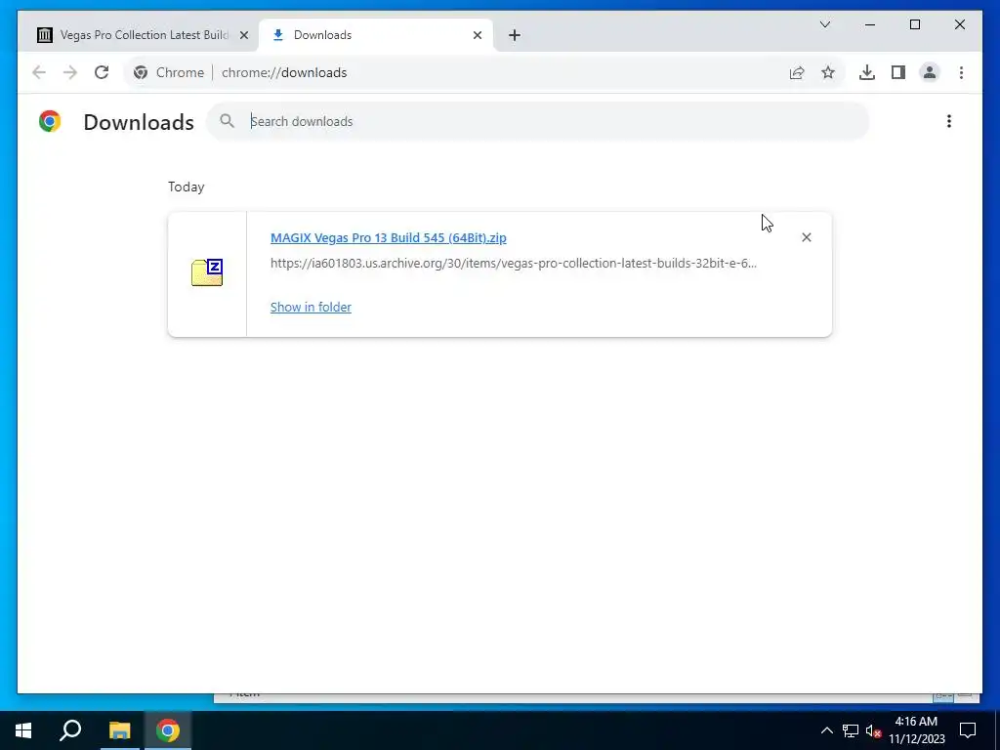Click the archive.org source URL text
This screenshot has width=1000, height=750.
click(x=514, y=263)
